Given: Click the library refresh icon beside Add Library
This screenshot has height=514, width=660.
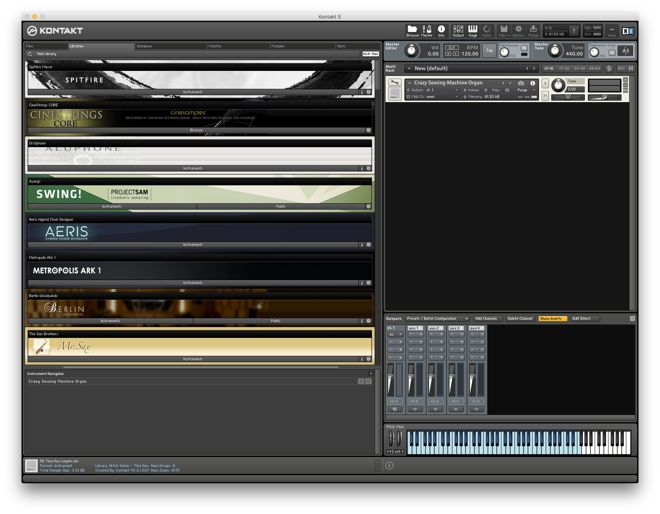Looking at the screenshot, I should [x=30, y=54].
